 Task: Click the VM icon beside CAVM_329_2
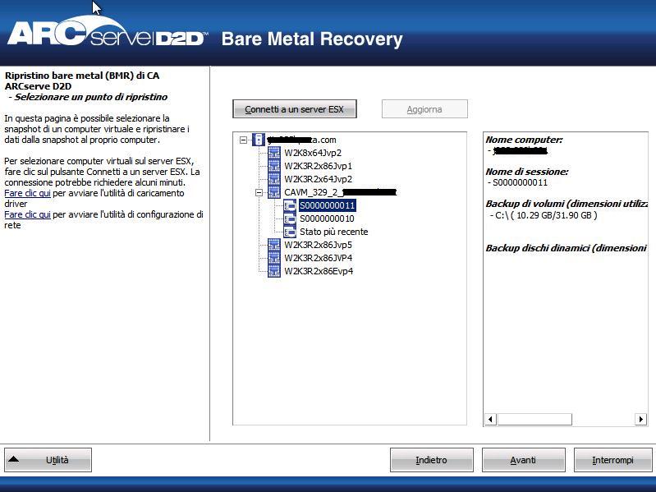(274, 192)
